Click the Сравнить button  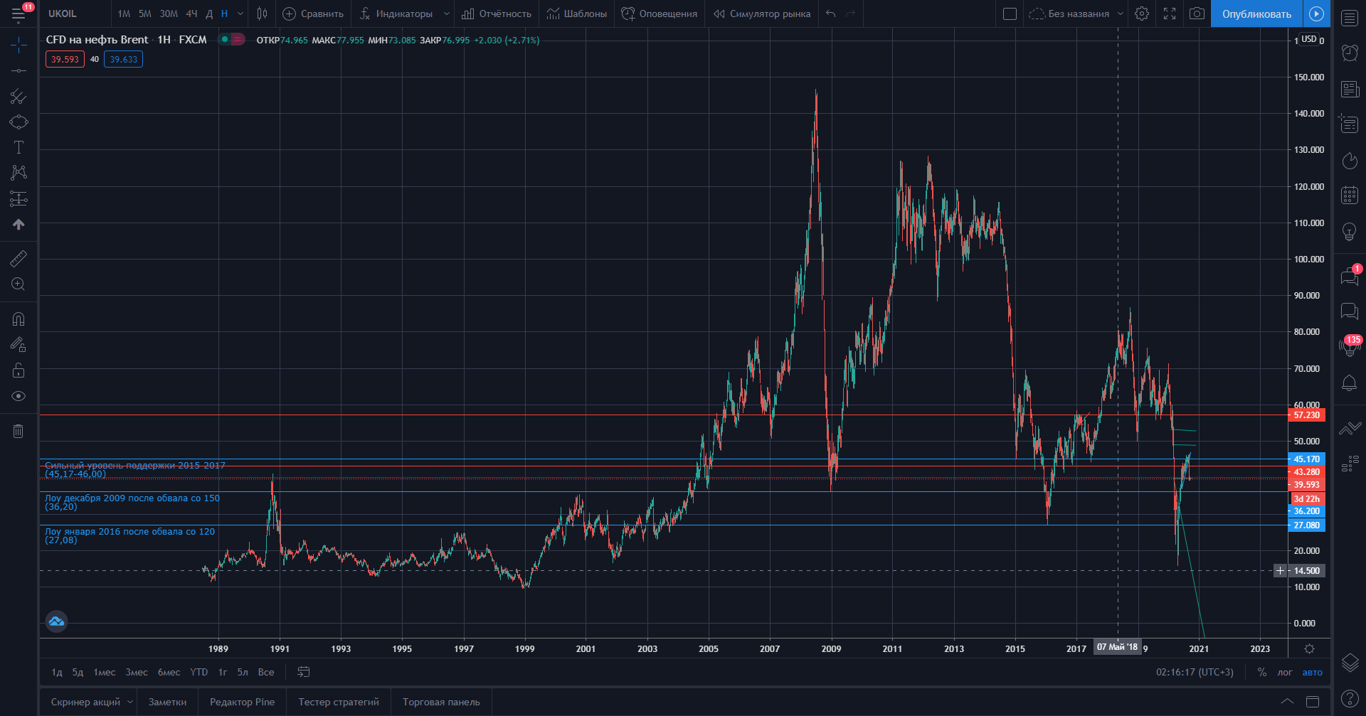(313, 14)
